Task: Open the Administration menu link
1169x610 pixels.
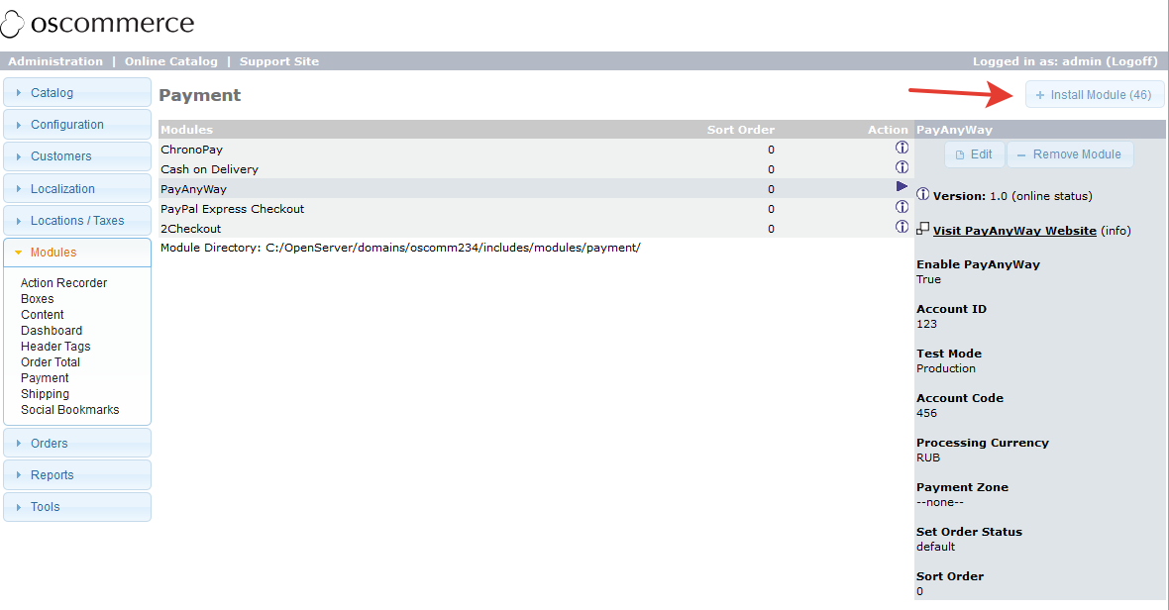Action: click(x=55, y=61)
